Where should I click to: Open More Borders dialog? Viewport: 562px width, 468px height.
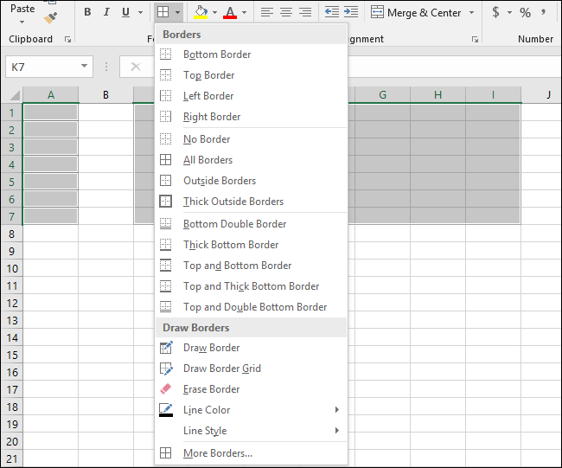[x=217, y=453]
